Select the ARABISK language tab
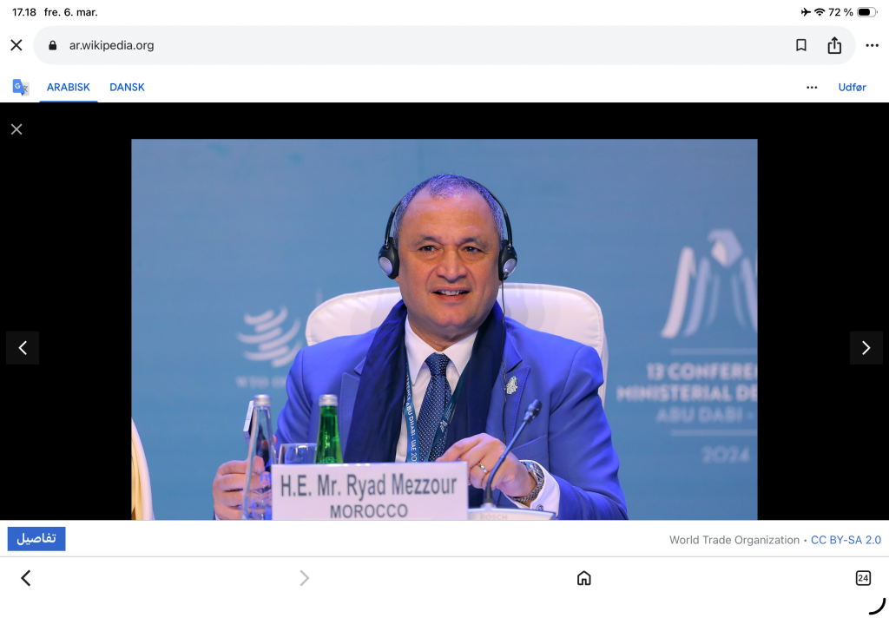Screen dimensions: 889x618 click(x=69, y=87)
